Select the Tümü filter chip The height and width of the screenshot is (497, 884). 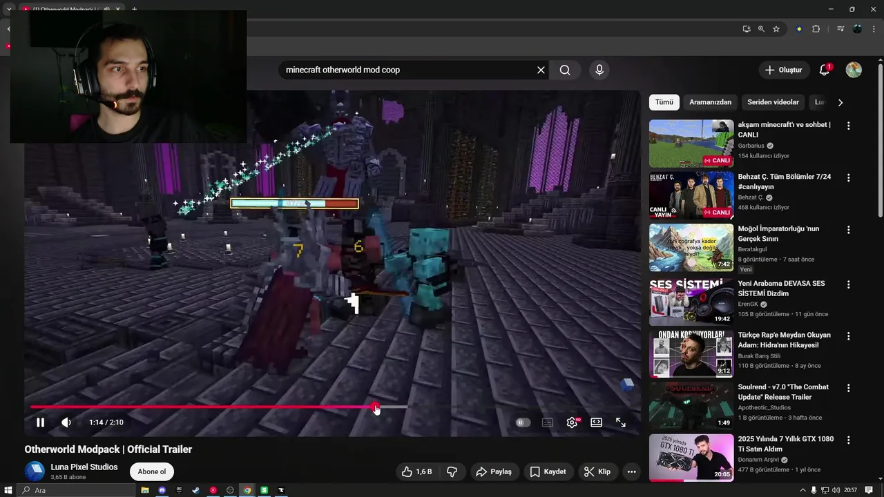664,102
